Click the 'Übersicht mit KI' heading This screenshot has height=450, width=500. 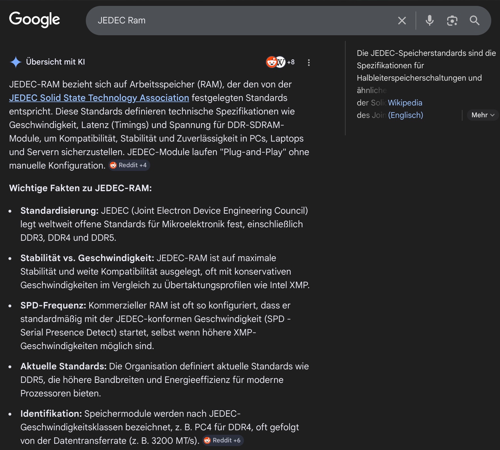pos(56,62)
